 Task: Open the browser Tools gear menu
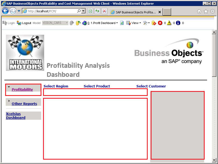pos(213,11)
